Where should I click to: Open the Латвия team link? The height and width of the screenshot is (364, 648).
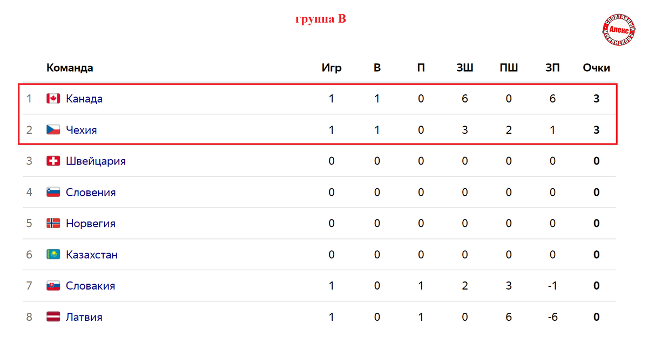(x=84, y=317)
